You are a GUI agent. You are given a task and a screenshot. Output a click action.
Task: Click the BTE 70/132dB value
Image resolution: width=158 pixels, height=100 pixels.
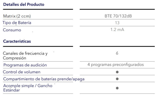click(x=118, y=16)
